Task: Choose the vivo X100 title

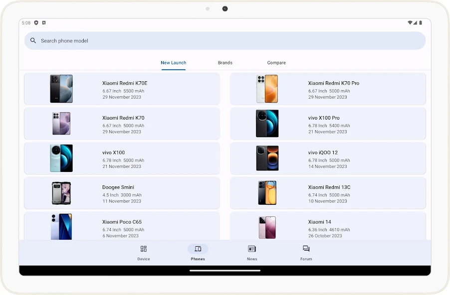Action: click(x=114, y=152)
